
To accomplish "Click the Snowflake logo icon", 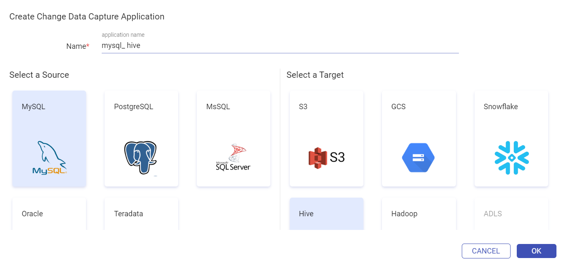I will [x=511, y=158].
